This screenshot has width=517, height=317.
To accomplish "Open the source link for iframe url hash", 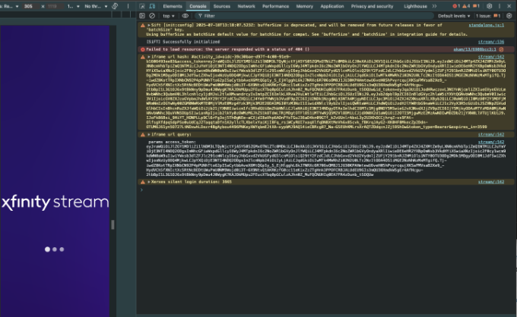I will 491,57.
